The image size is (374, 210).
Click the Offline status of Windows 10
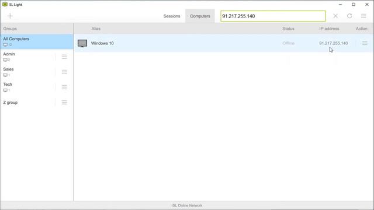288,43
